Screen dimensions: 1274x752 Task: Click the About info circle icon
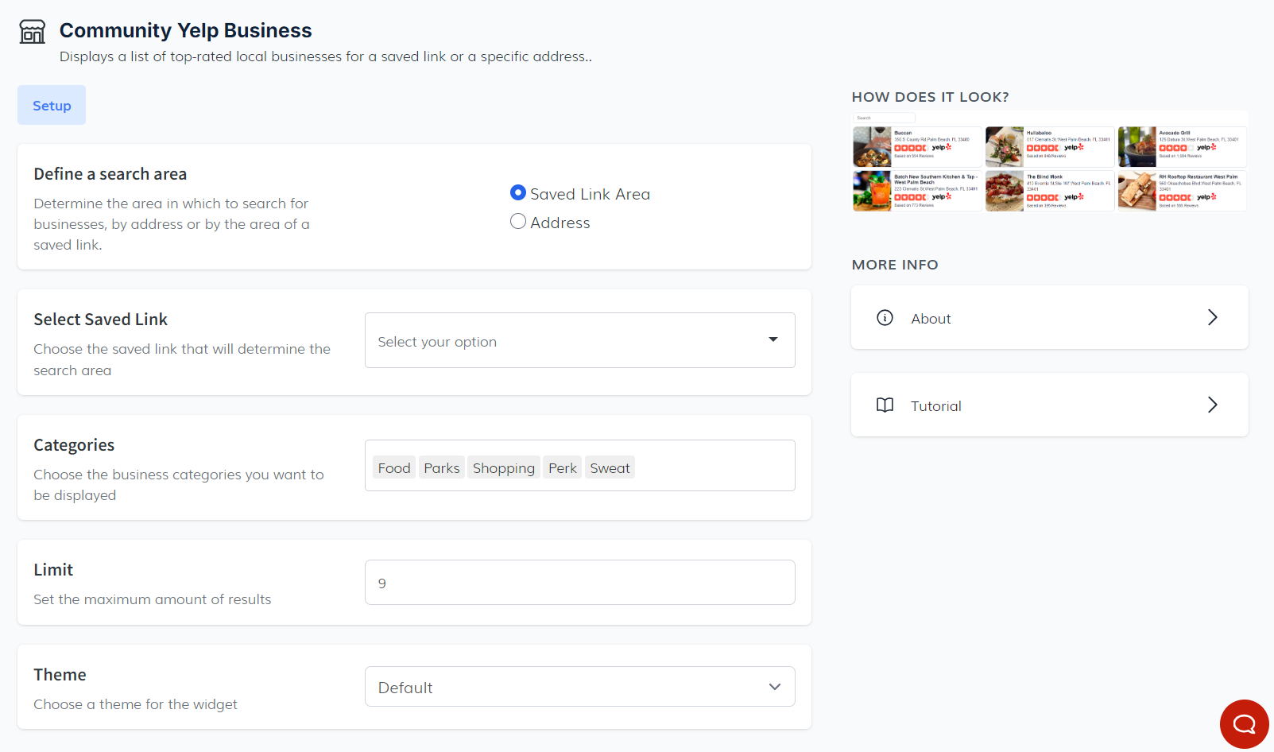(885, 318)
